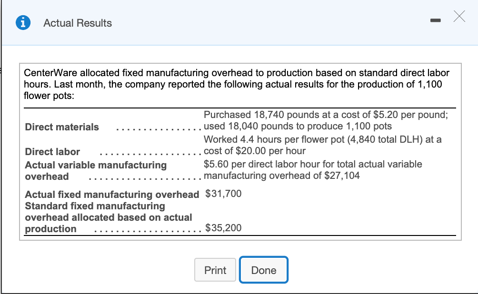Screen dimensions: 478x294
Task: Click the Direct labor table row
Action: [52, 152]
